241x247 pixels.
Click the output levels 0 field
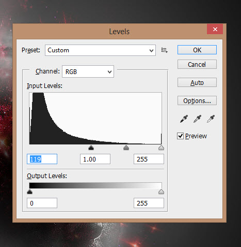click(42, 203)
